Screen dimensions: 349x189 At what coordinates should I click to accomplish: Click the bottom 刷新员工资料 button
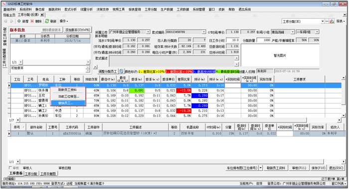click(x=276, y=168)
